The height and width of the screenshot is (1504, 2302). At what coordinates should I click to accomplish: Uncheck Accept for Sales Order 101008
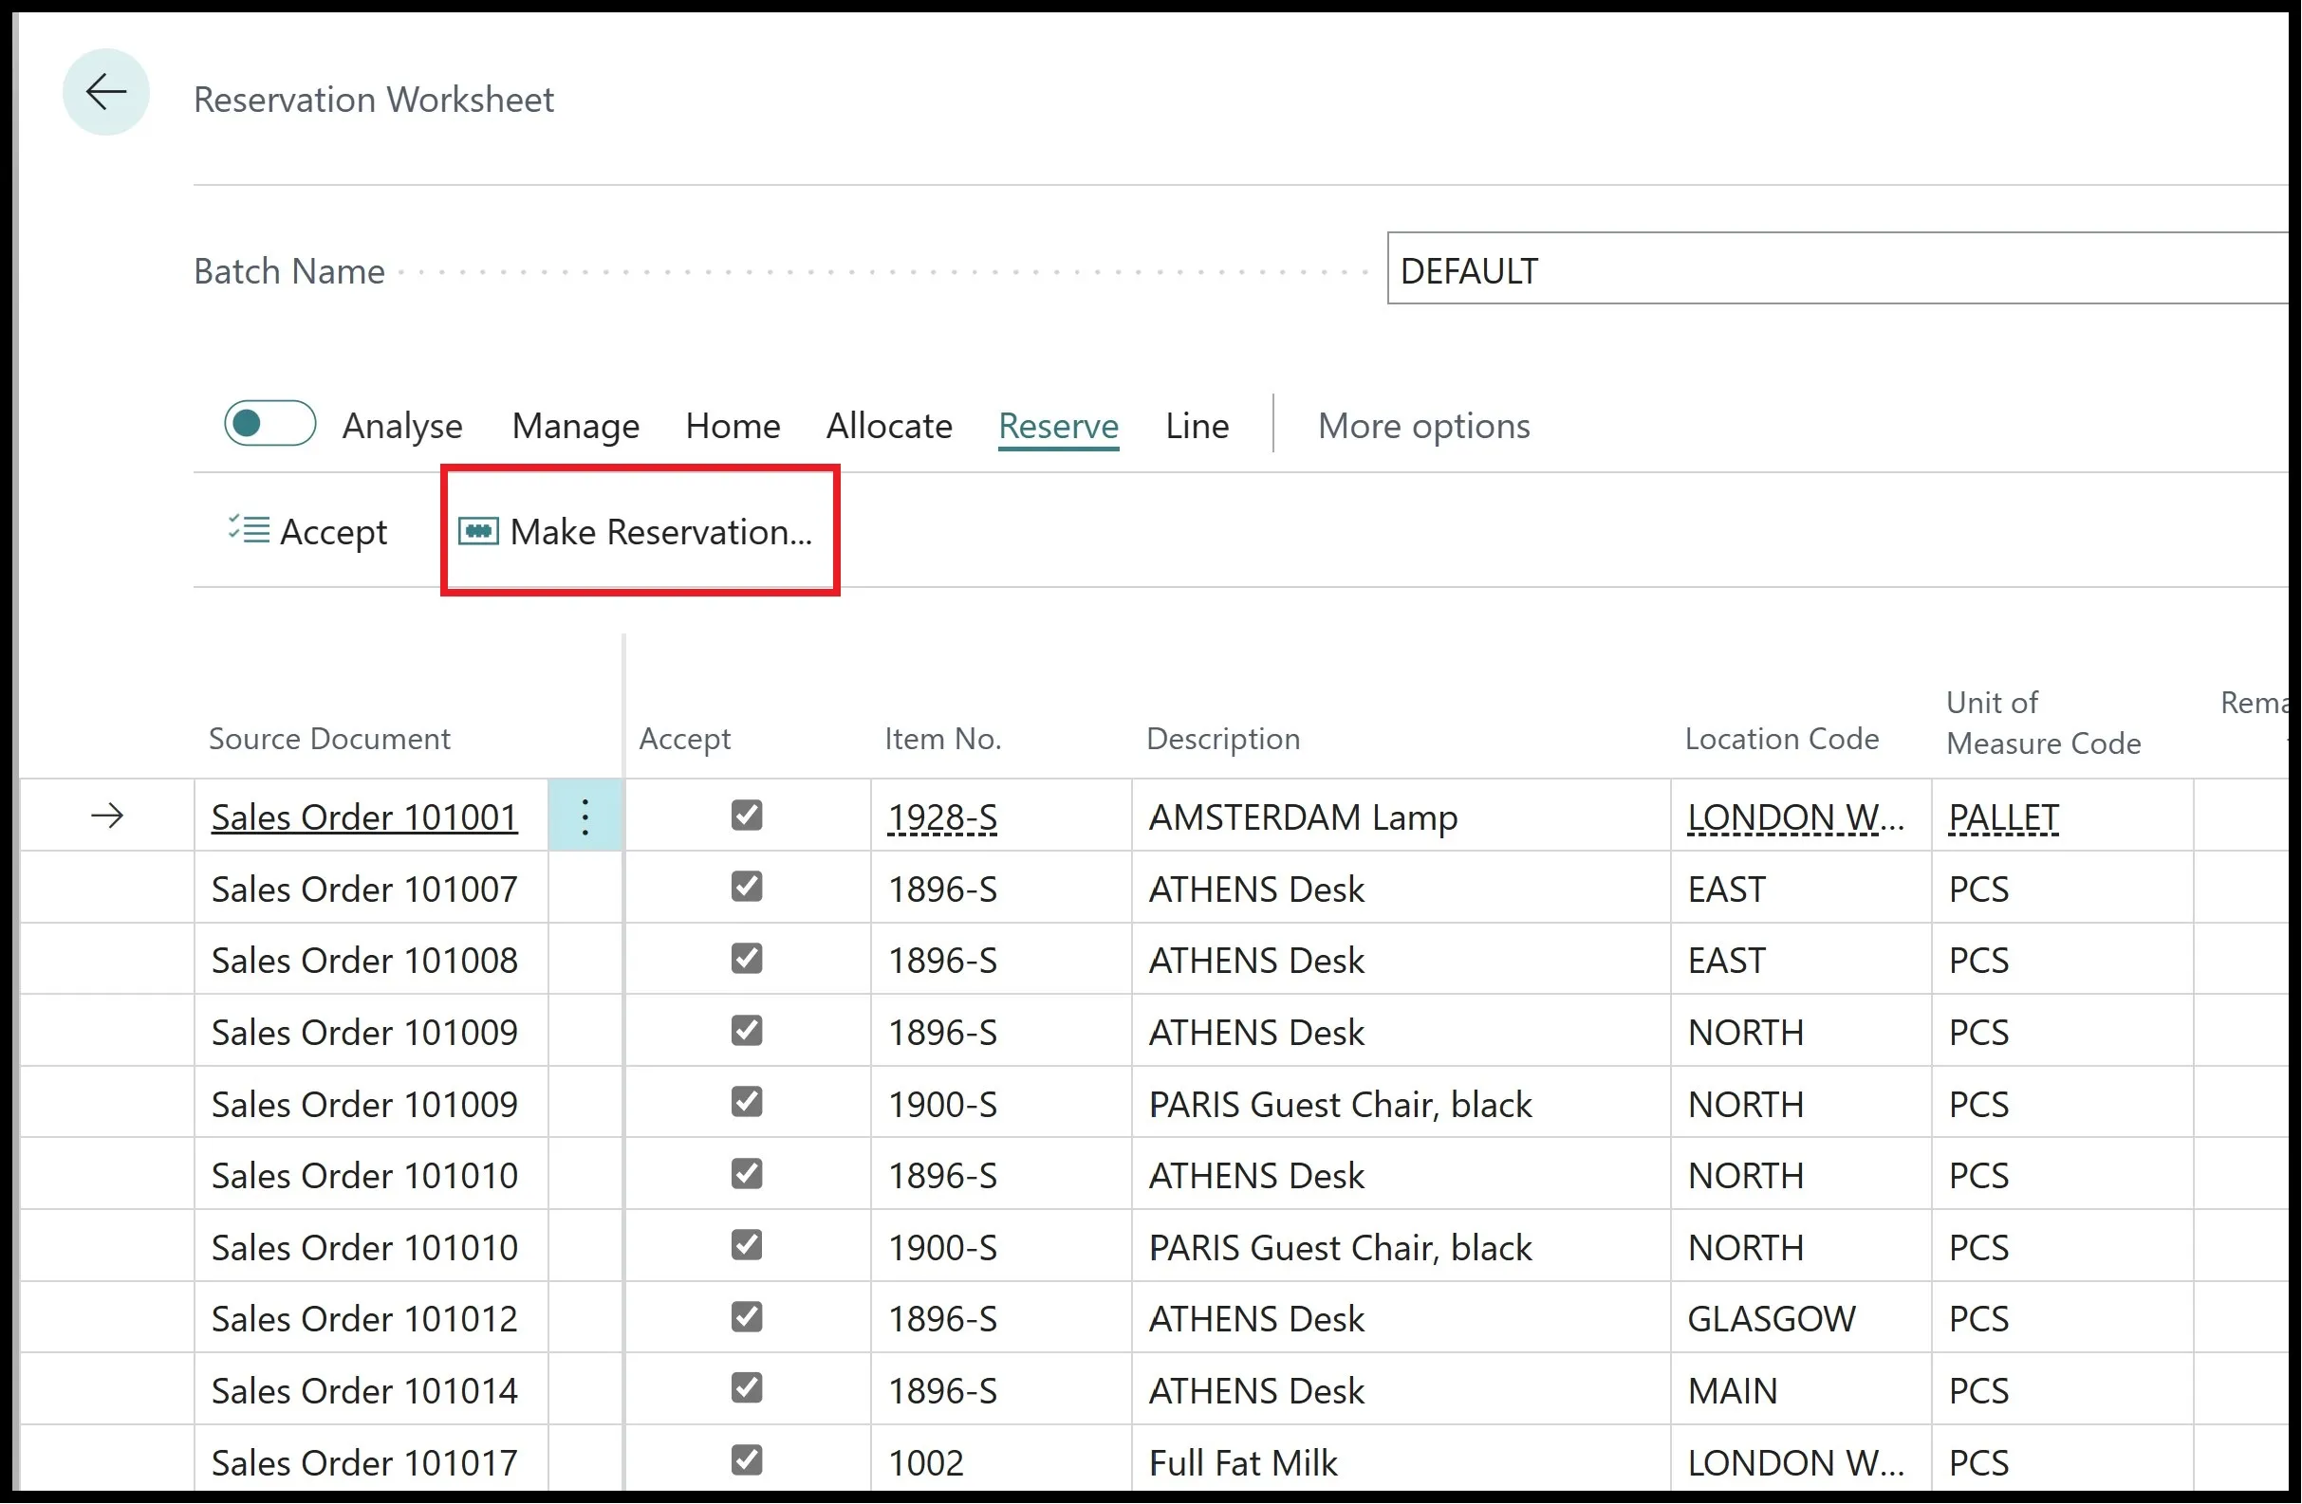pyautogui.click(x=747, y=959)
